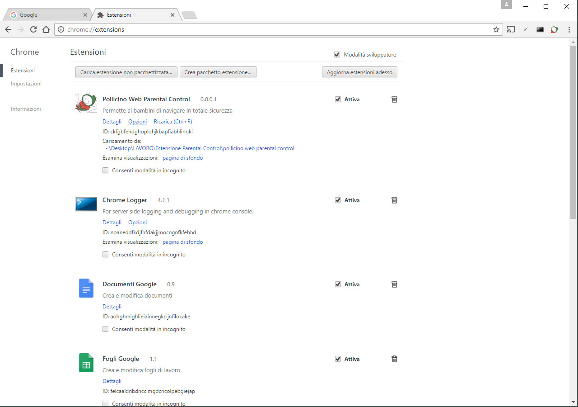578x407 pixels.
Task: Remove Fogli Google using its trash icon
Action: (x=394, y=359)
